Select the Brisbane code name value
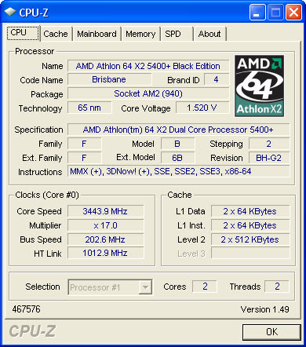This screenshot has width=306, height=347. [x=109, y=79]
